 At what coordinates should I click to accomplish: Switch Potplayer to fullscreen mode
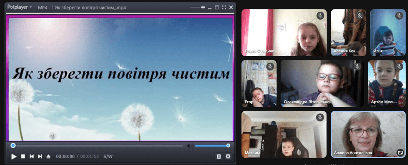(224, 8)
